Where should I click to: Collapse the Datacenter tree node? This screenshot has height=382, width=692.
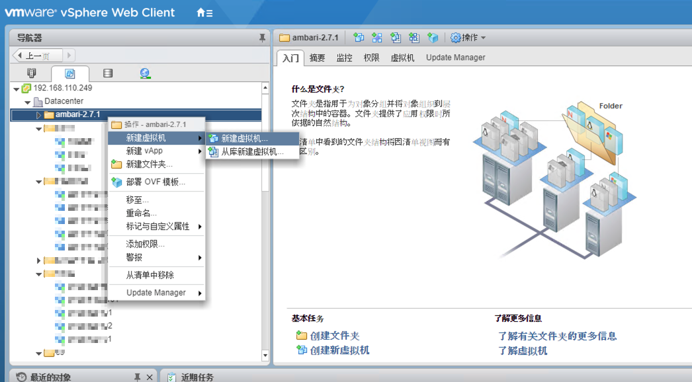click(x=28, y=102)
